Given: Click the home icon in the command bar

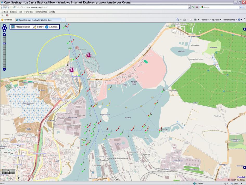Looking at the screenshot, I should coord(178,20).
